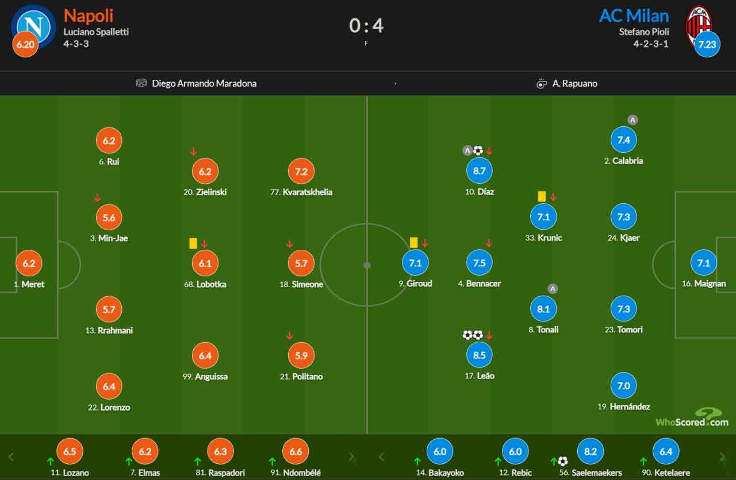Click the stadium icon beside Diego Armando Maradona
Image resolution: width=736 pixels, height=480 pixels.
click(141, 83)
